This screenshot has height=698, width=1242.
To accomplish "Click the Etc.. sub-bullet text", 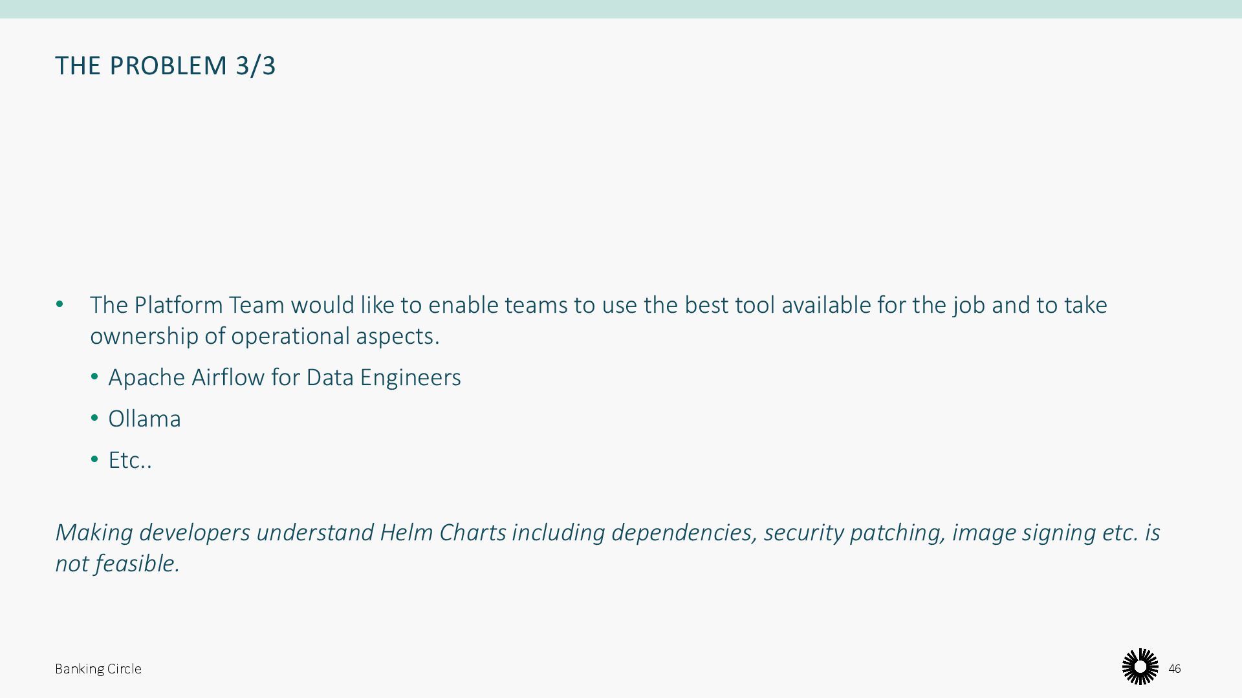I will [130, 460].
